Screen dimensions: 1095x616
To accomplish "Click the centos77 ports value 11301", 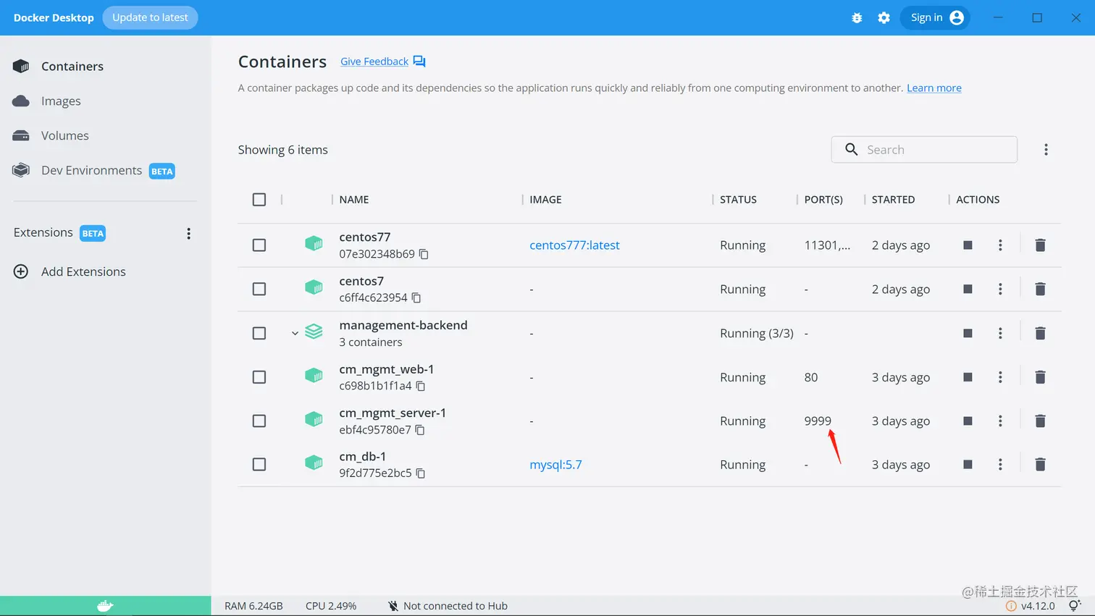I will pos(827,245).
